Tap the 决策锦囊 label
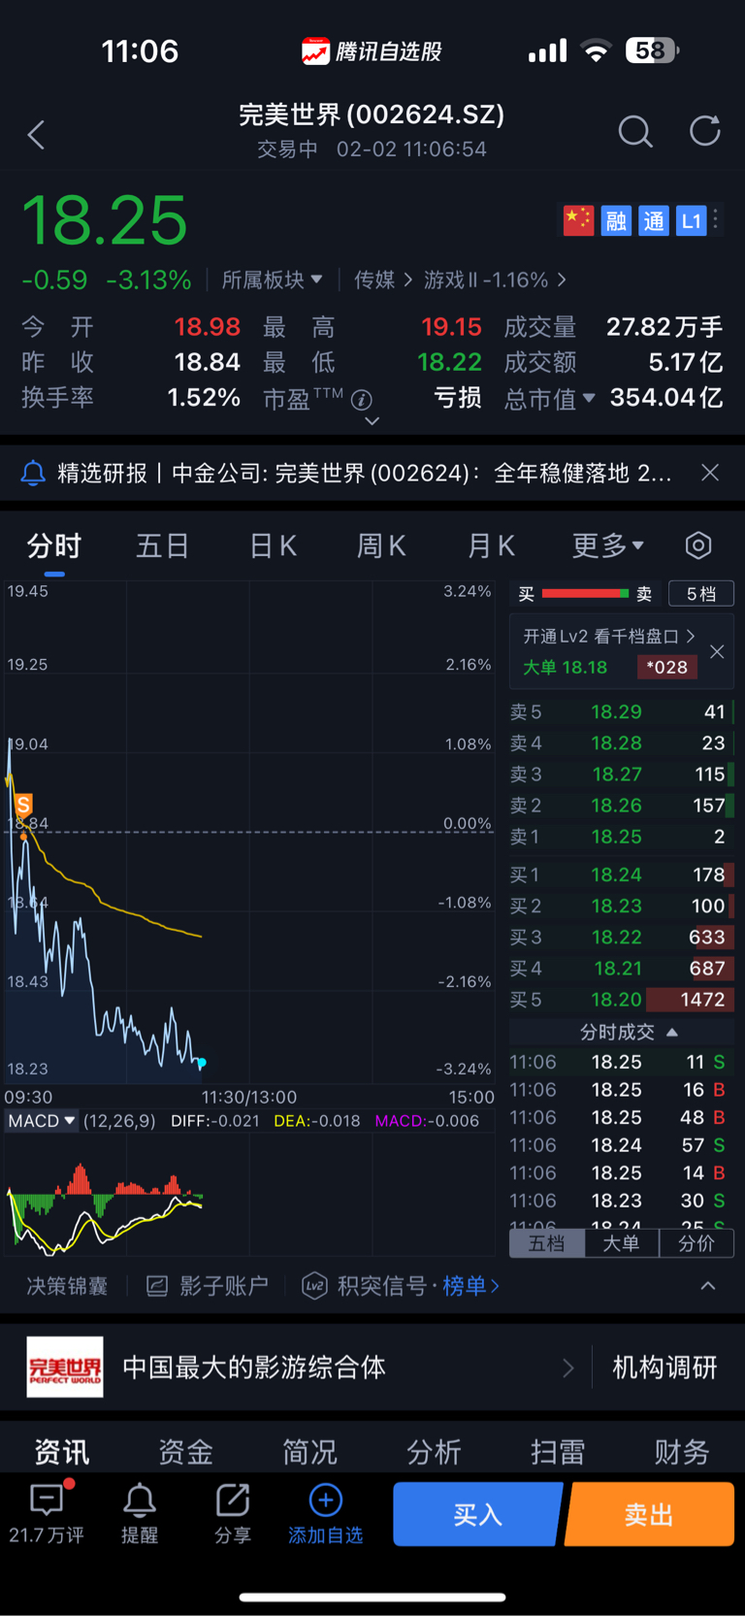 point(67,1286)
